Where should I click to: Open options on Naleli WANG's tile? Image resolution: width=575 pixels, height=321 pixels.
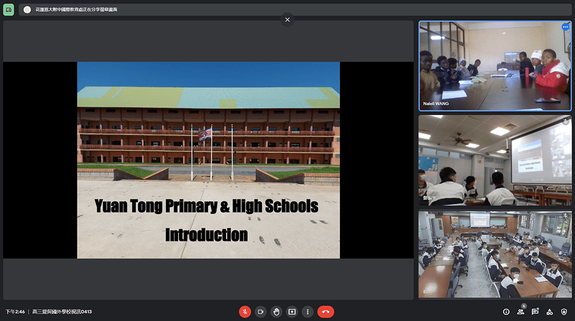coord(565,27)
